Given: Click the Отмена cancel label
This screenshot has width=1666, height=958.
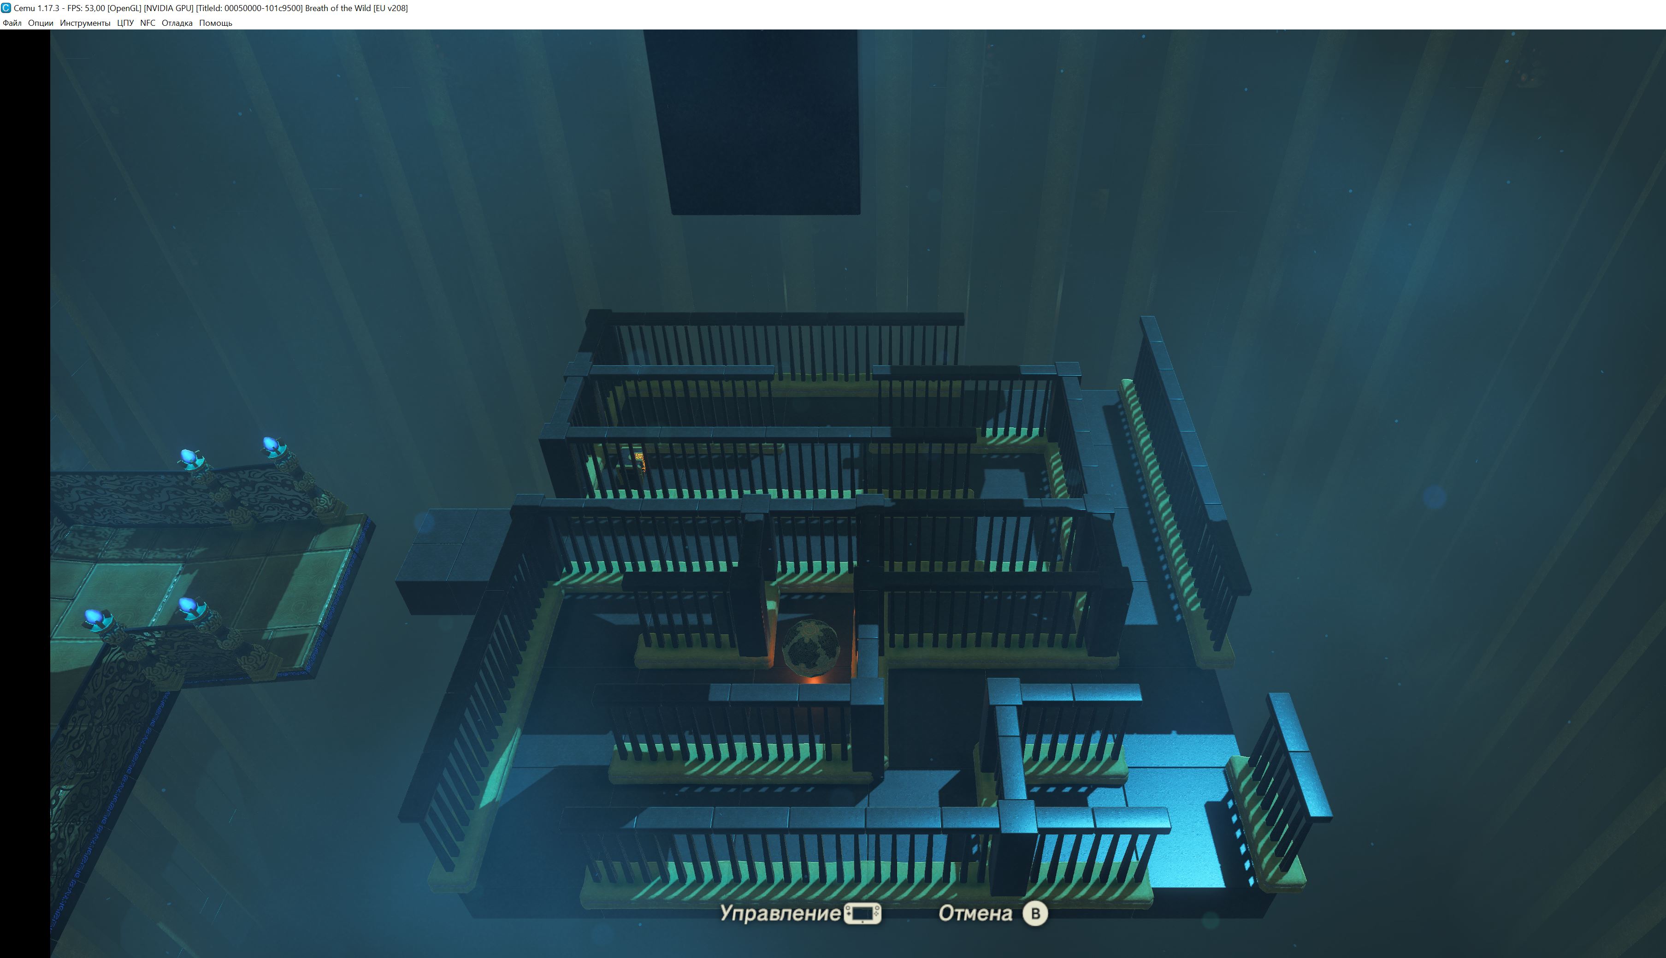Looking at the screenshot, I should coord(975,913).
